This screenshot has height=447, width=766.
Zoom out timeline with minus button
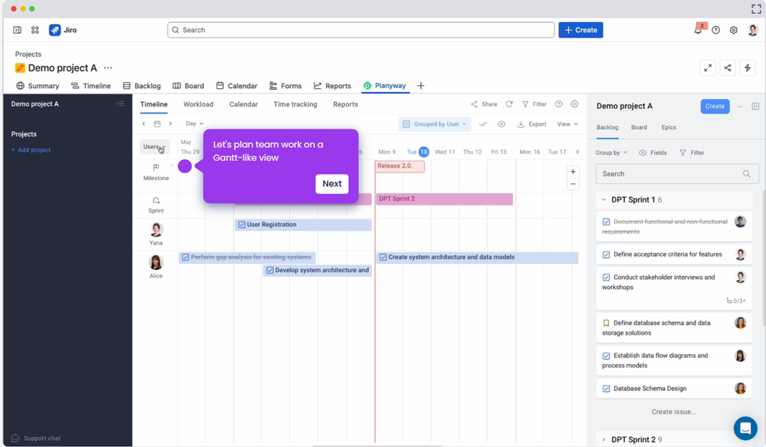pos(573,184)
